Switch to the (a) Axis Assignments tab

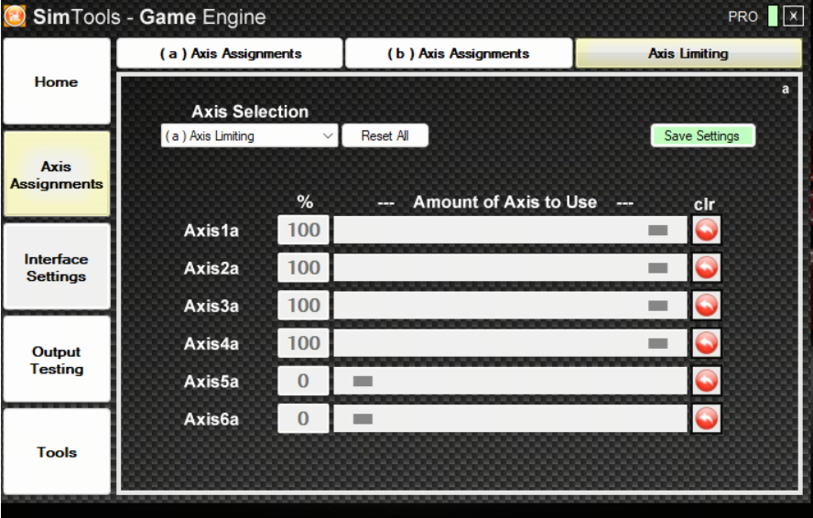click(230, 54)
